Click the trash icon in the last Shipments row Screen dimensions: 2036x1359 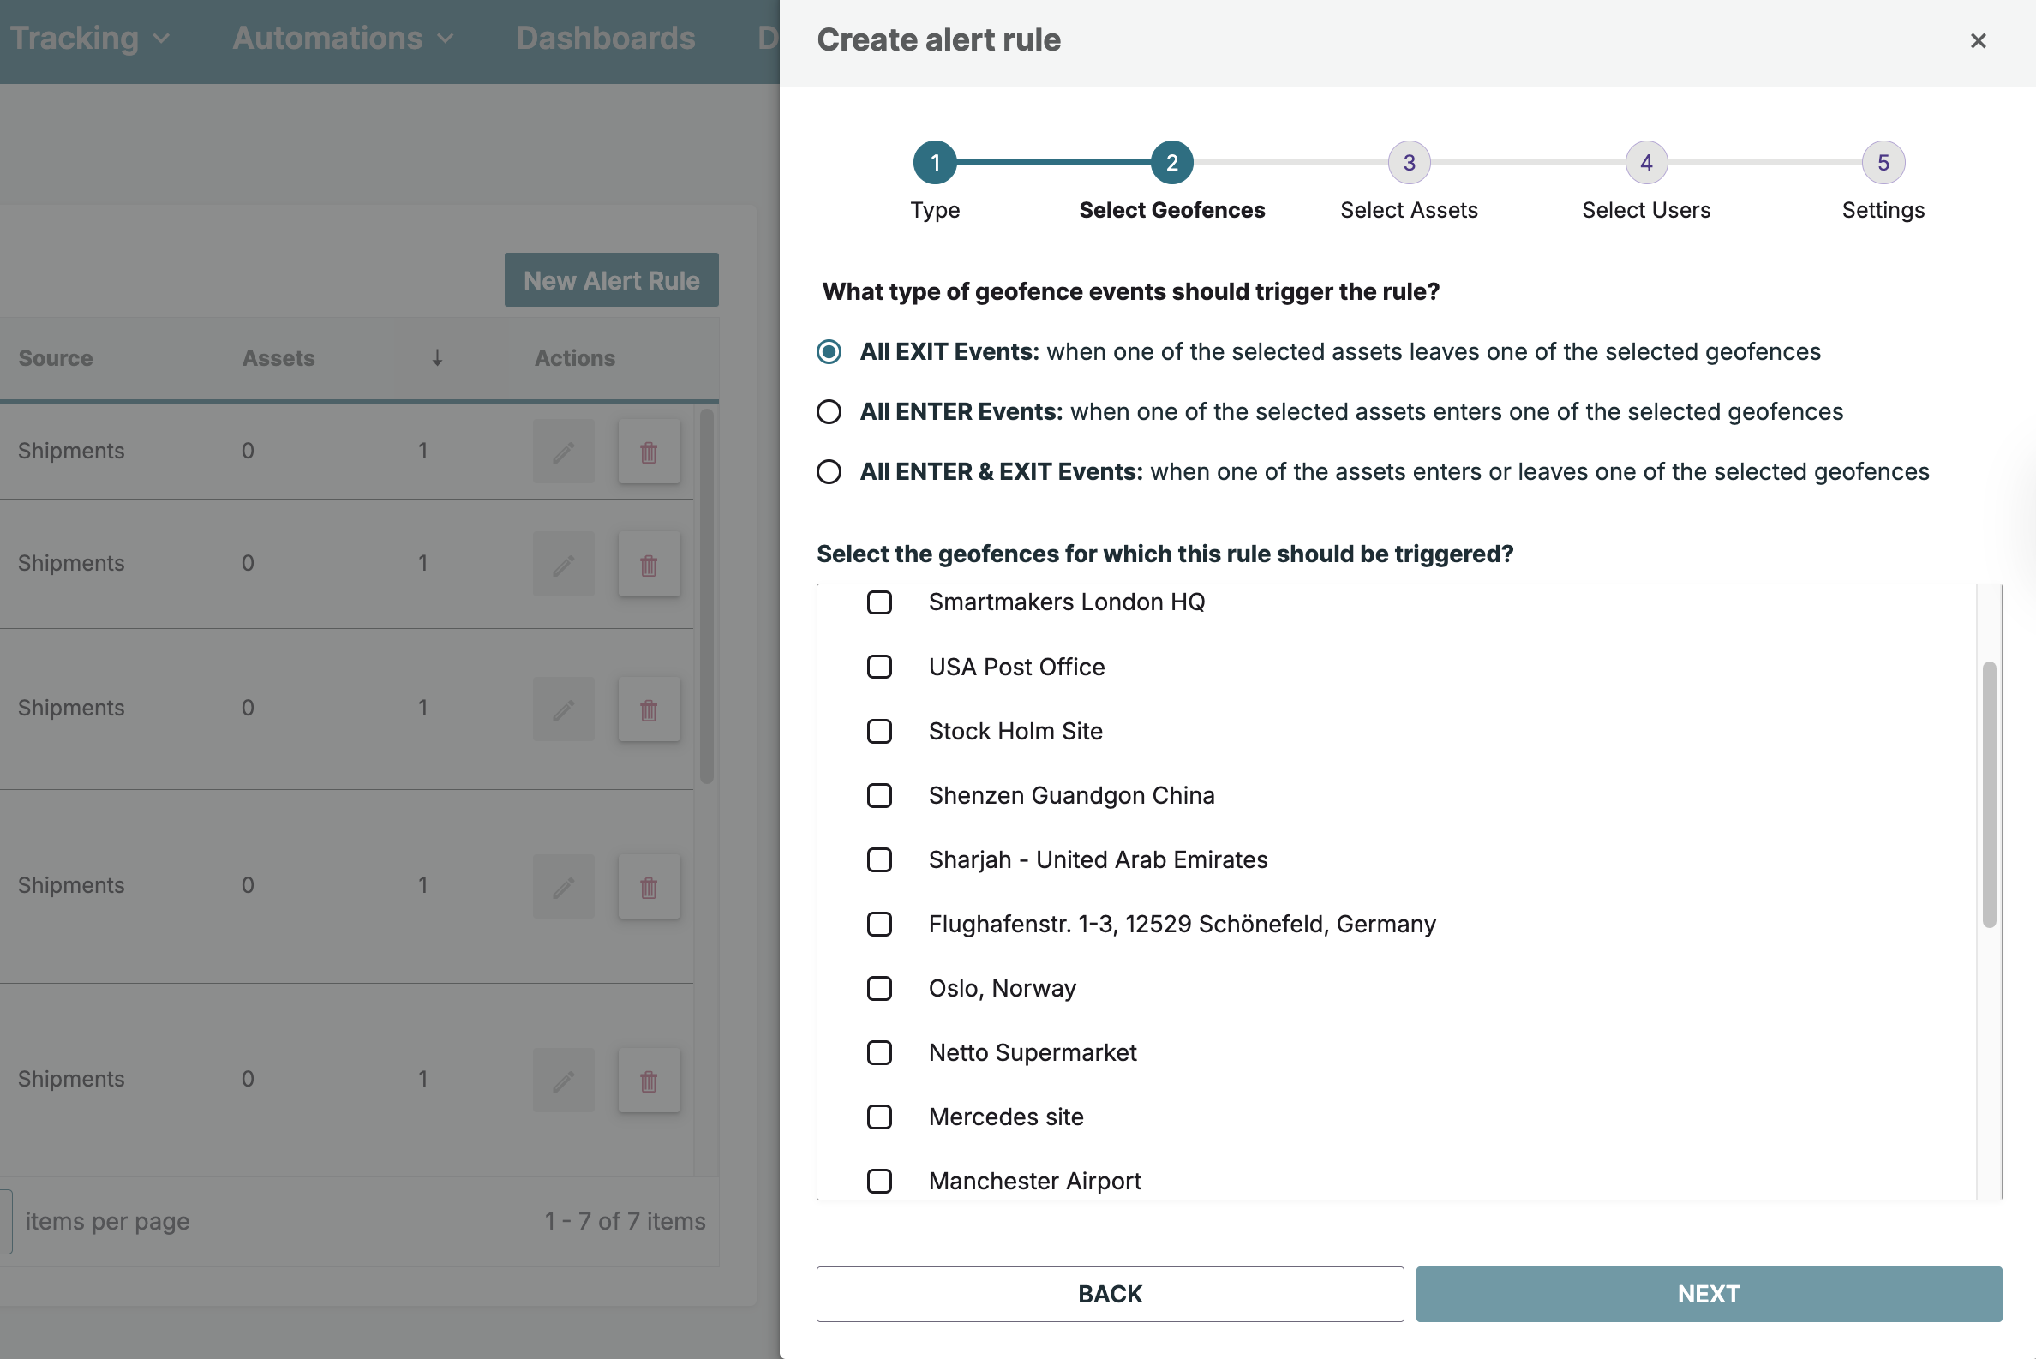click(x=649, y=1080)
